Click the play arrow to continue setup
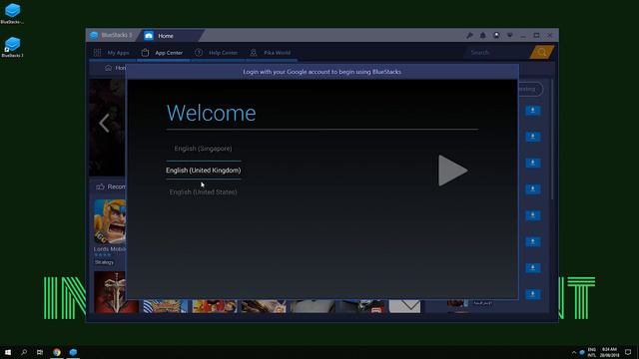This screenshot has height=359, width=639. click(452, 171)
